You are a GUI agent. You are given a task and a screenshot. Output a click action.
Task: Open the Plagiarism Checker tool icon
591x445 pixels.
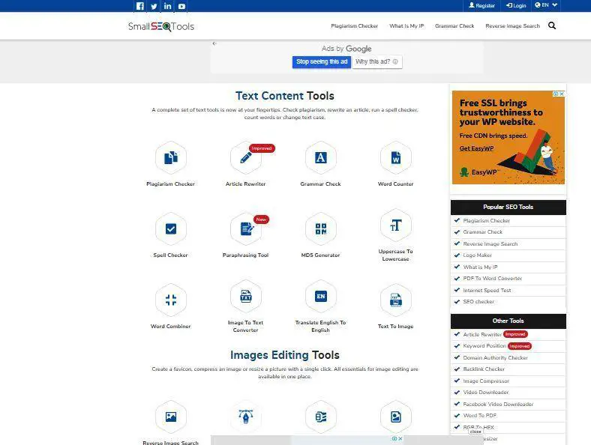(x=171, y=157)
